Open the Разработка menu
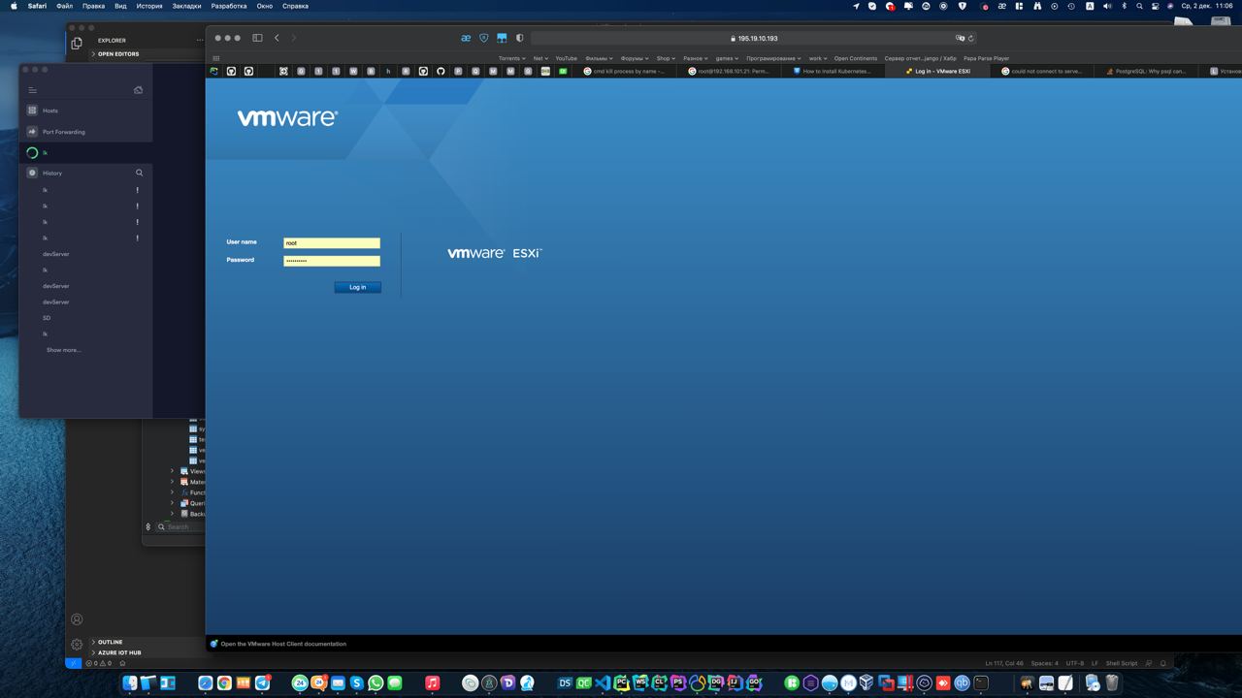The image size is (1242, 698). [x=229, y=6]
